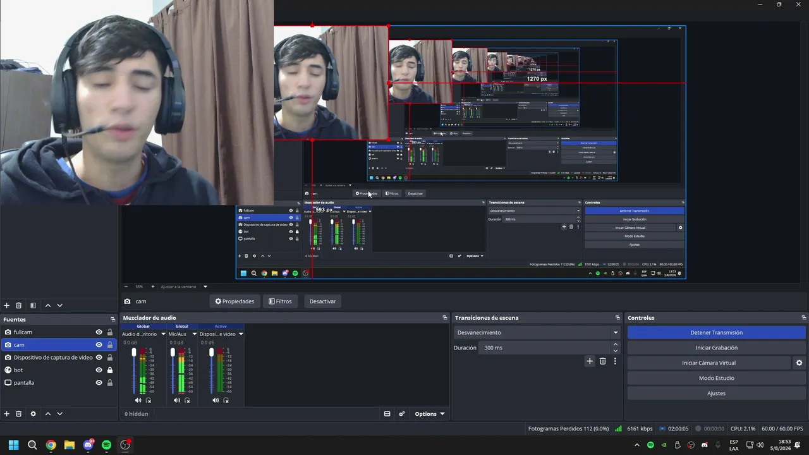809x455 pixels.
Task: Move the selected source down in Fuentes
Action: tap(59, 414)
